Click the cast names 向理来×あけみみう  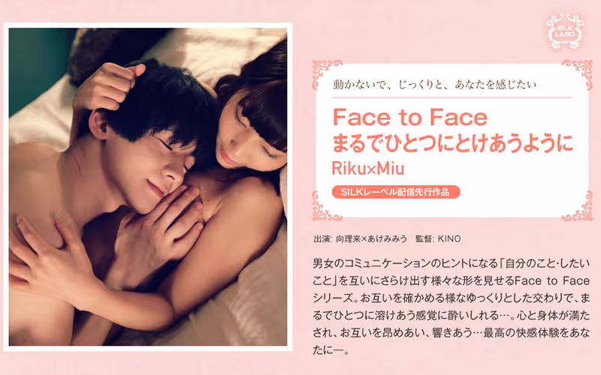pyautogui.click(x=371, y=238)
